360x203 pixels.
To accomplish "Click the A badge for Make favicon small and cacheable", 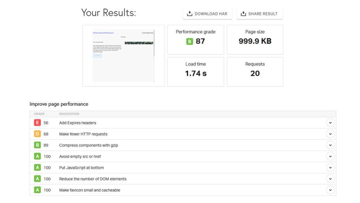I will (x=37, y=190).
